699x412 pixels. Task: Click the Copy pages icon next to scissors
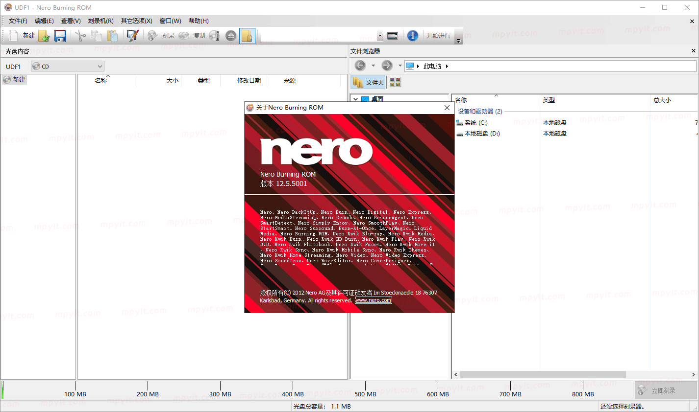click(x=97, y=35)
